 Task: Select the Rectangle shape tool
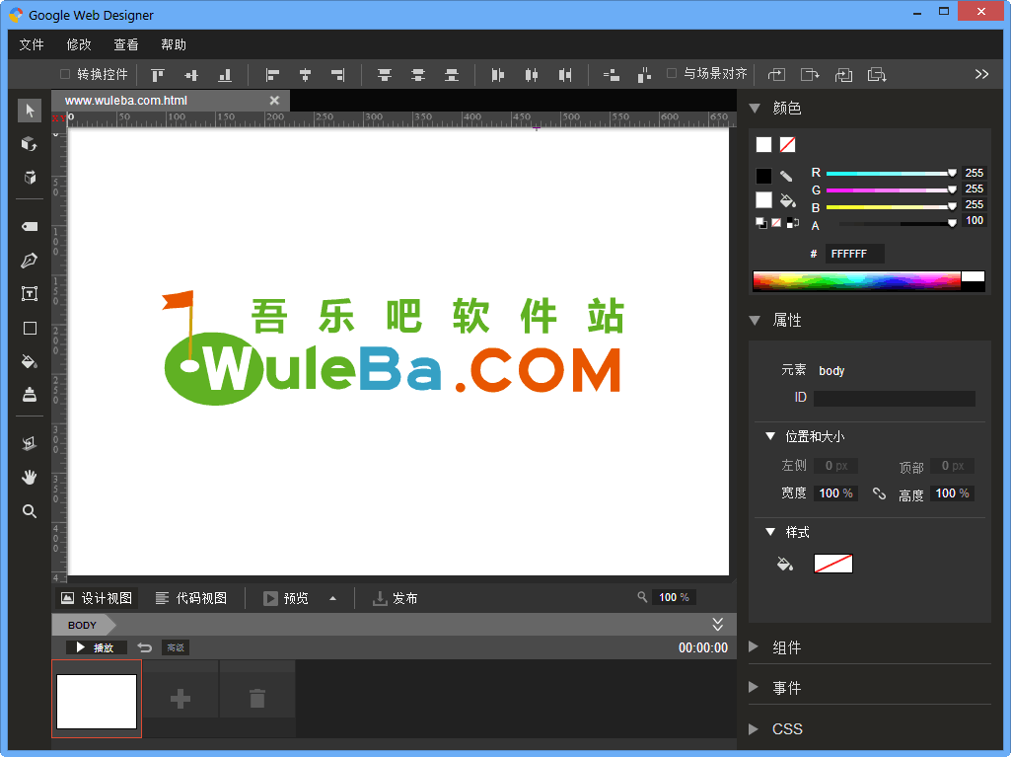pos(30,329)
